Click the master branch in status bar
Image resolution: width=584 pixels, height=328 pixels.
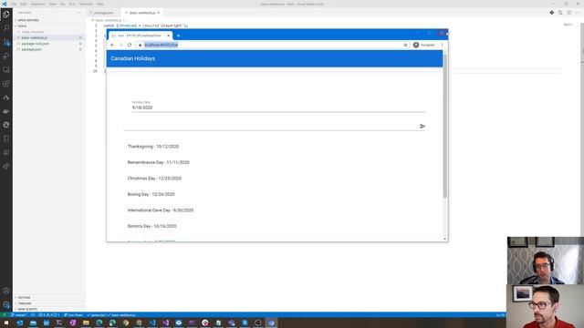(18, 315)
